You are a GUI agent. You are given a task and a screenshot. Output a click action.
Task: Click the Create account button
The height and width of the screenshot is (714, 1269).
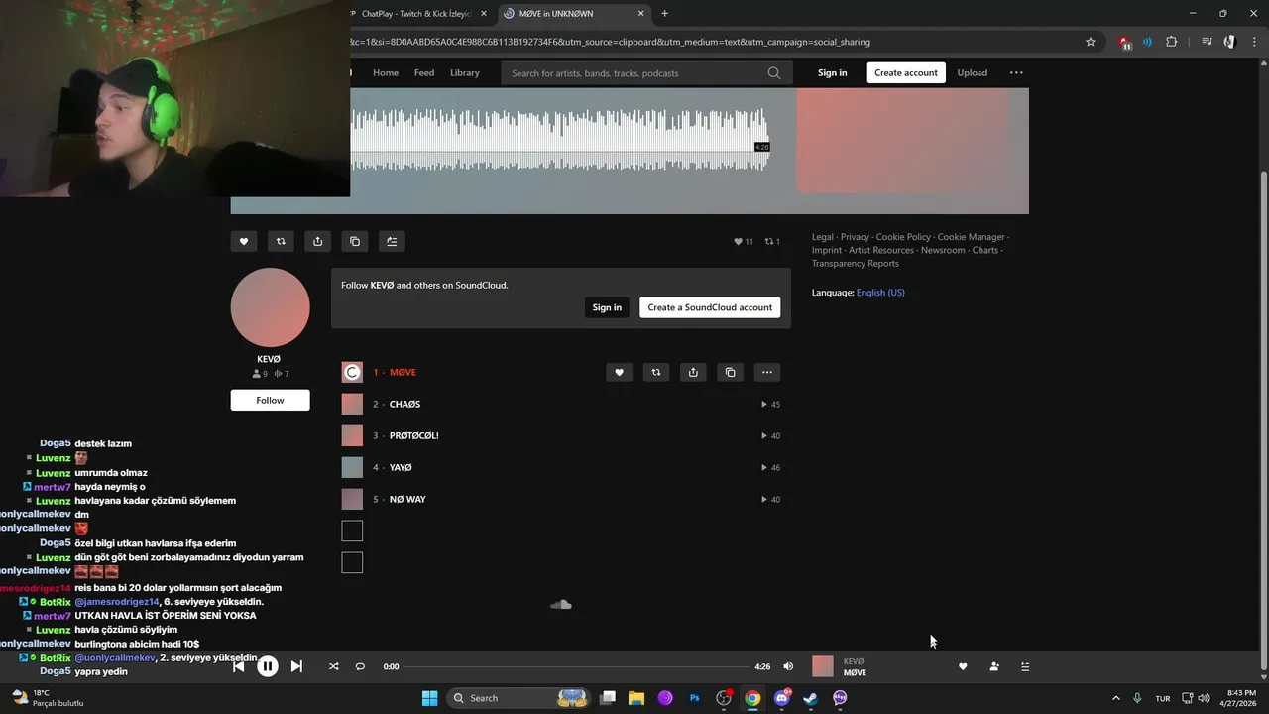click(x=906, y=72)
